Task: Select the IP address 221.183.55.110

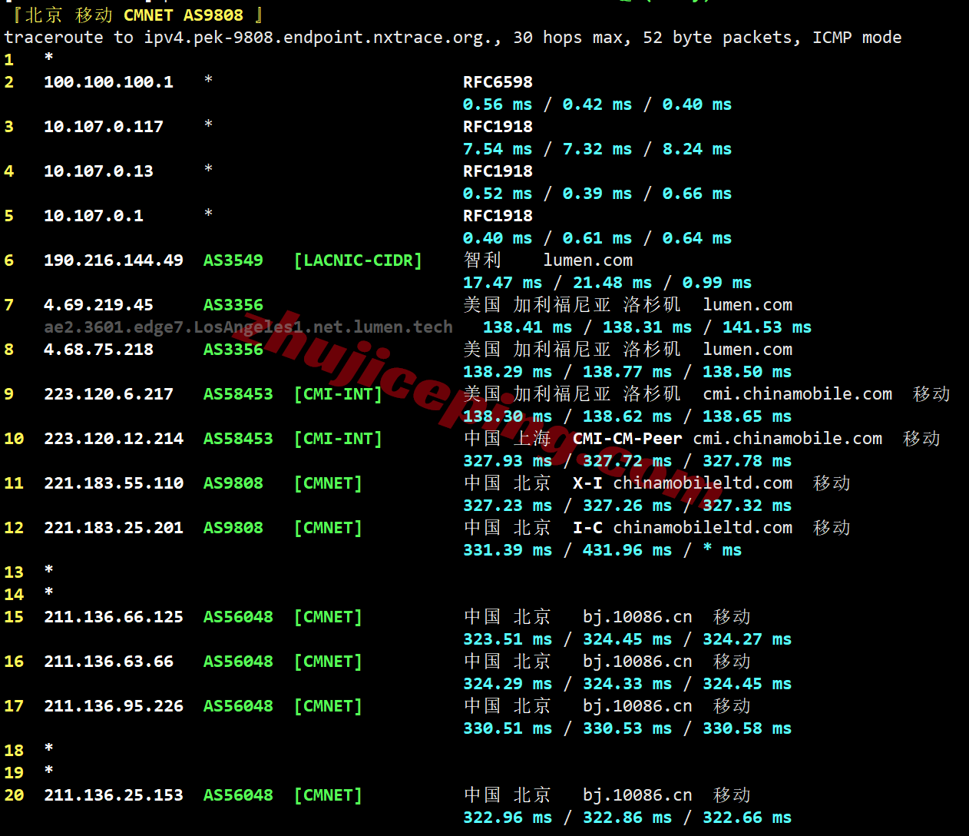Action: click(x=114, y=483)
